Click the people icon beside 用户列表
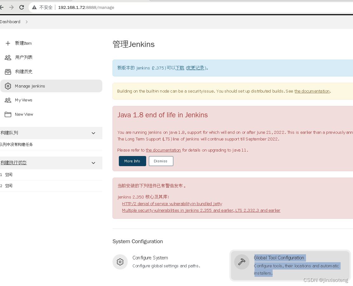 pos(8,57)
